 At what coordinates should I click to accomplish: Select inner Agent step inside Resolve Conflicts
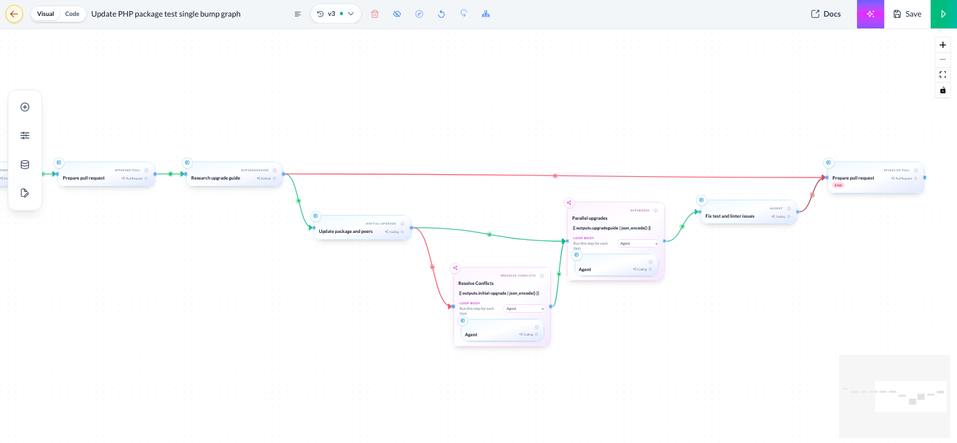(502, 331)
